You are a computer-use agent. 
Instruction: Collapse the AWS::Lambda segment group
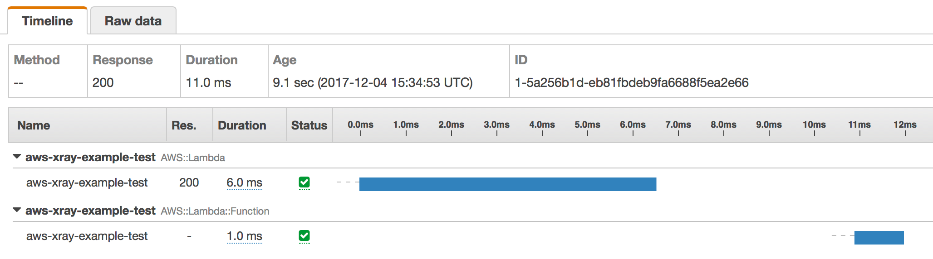pyautogui.click(x=17, y=157)
